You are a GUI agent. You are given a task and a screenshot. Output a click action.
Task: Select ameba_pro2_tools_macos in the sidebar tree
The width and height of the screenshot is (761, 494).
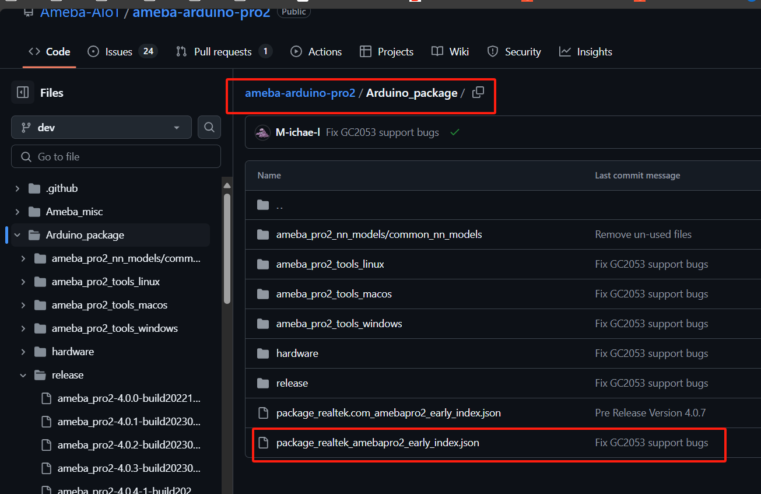coord(110,305)
